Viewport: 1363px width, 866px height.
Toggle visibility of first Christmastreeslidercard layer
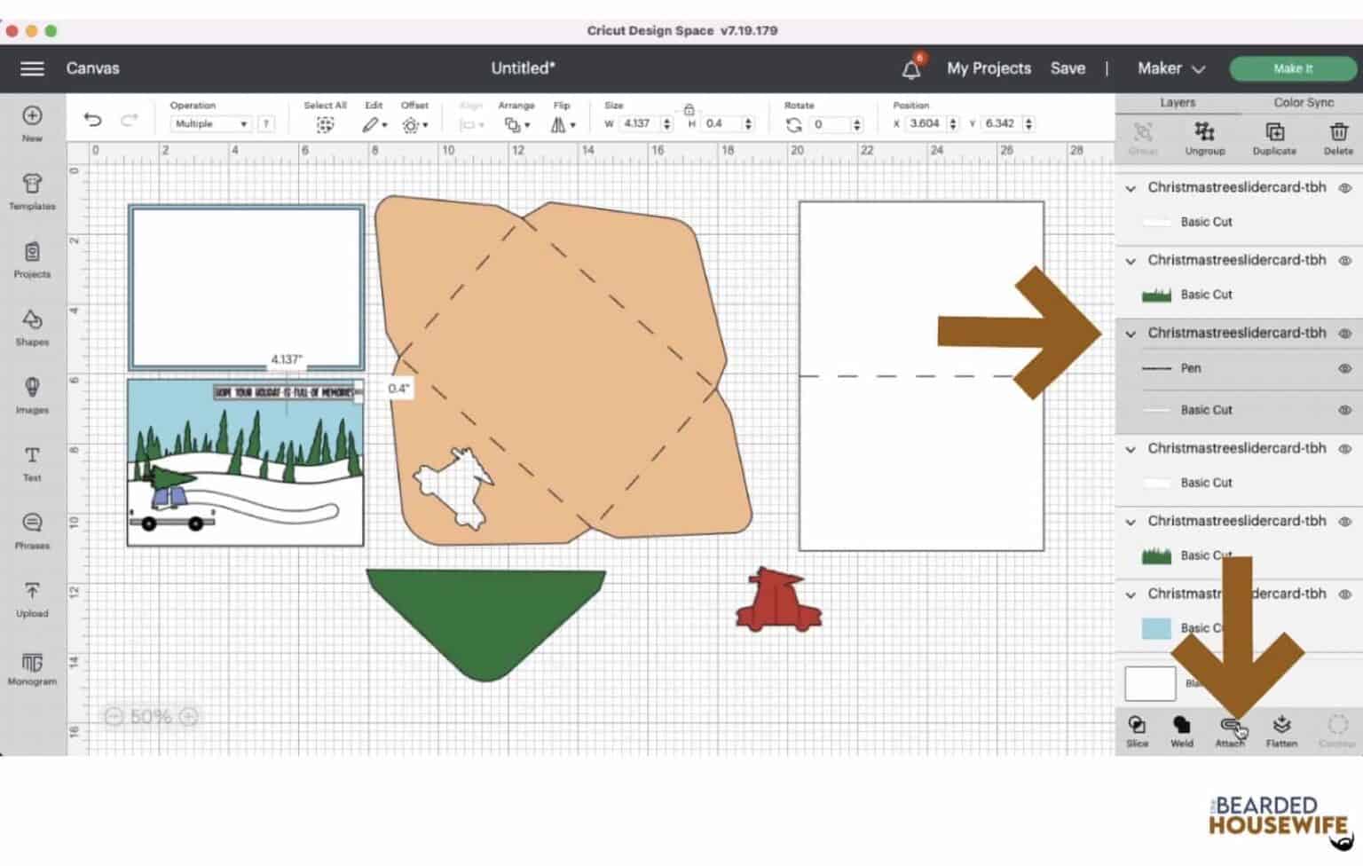[x=1344, y=188]
